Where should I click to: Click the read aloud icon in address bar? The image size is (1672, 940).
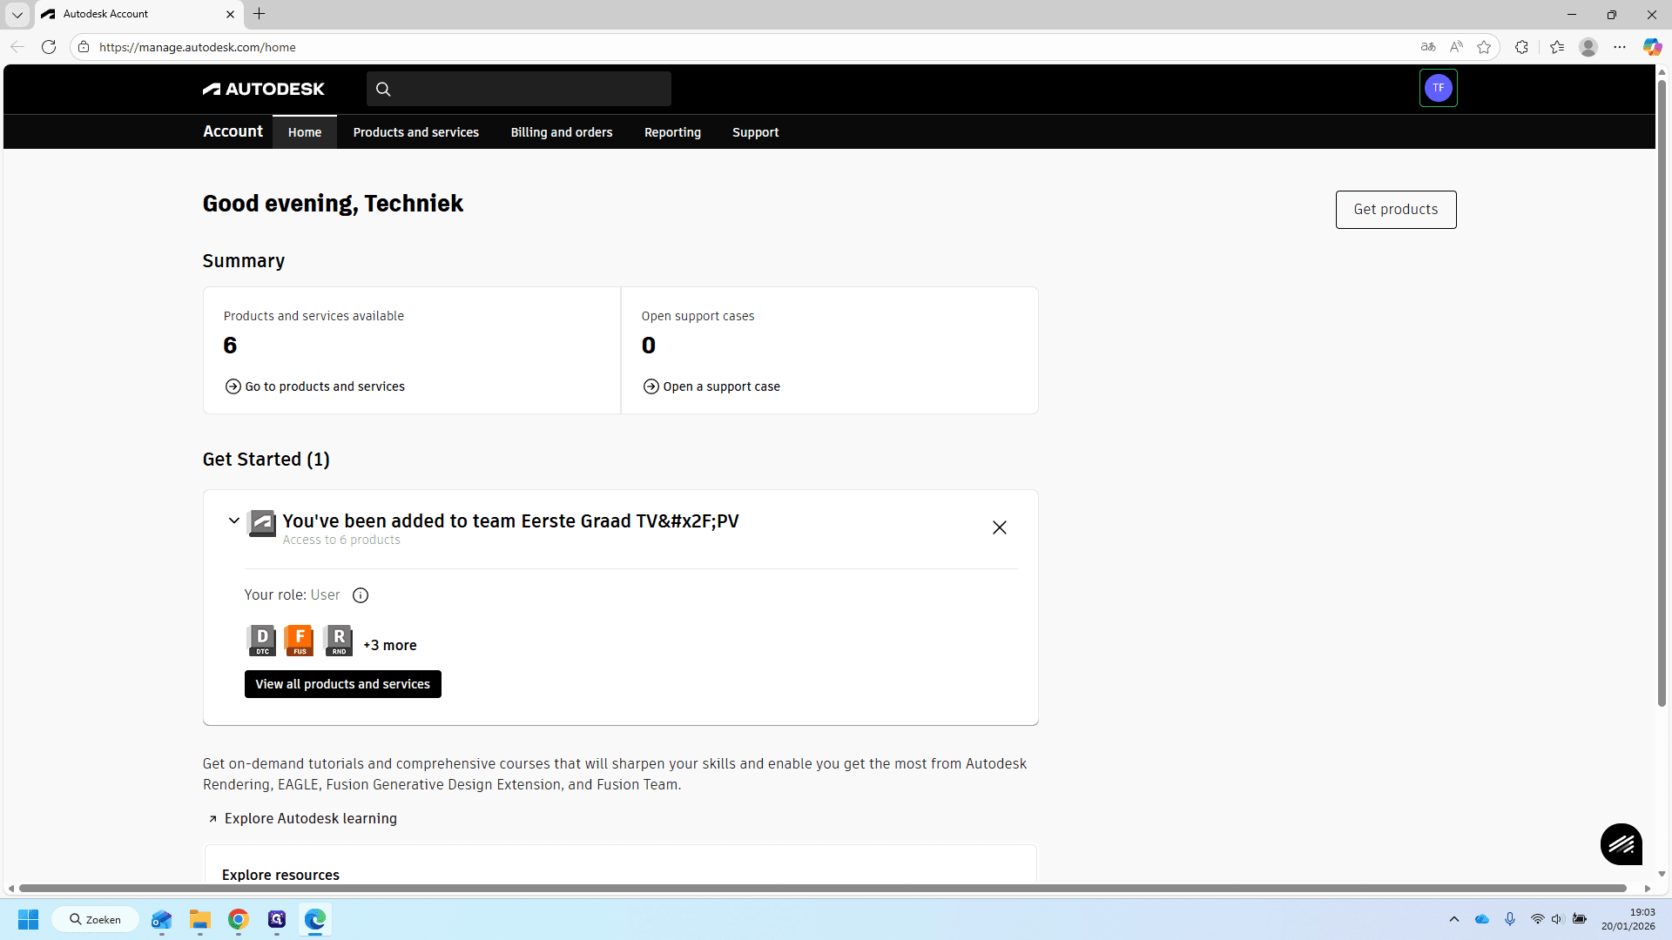(1456, 47)
